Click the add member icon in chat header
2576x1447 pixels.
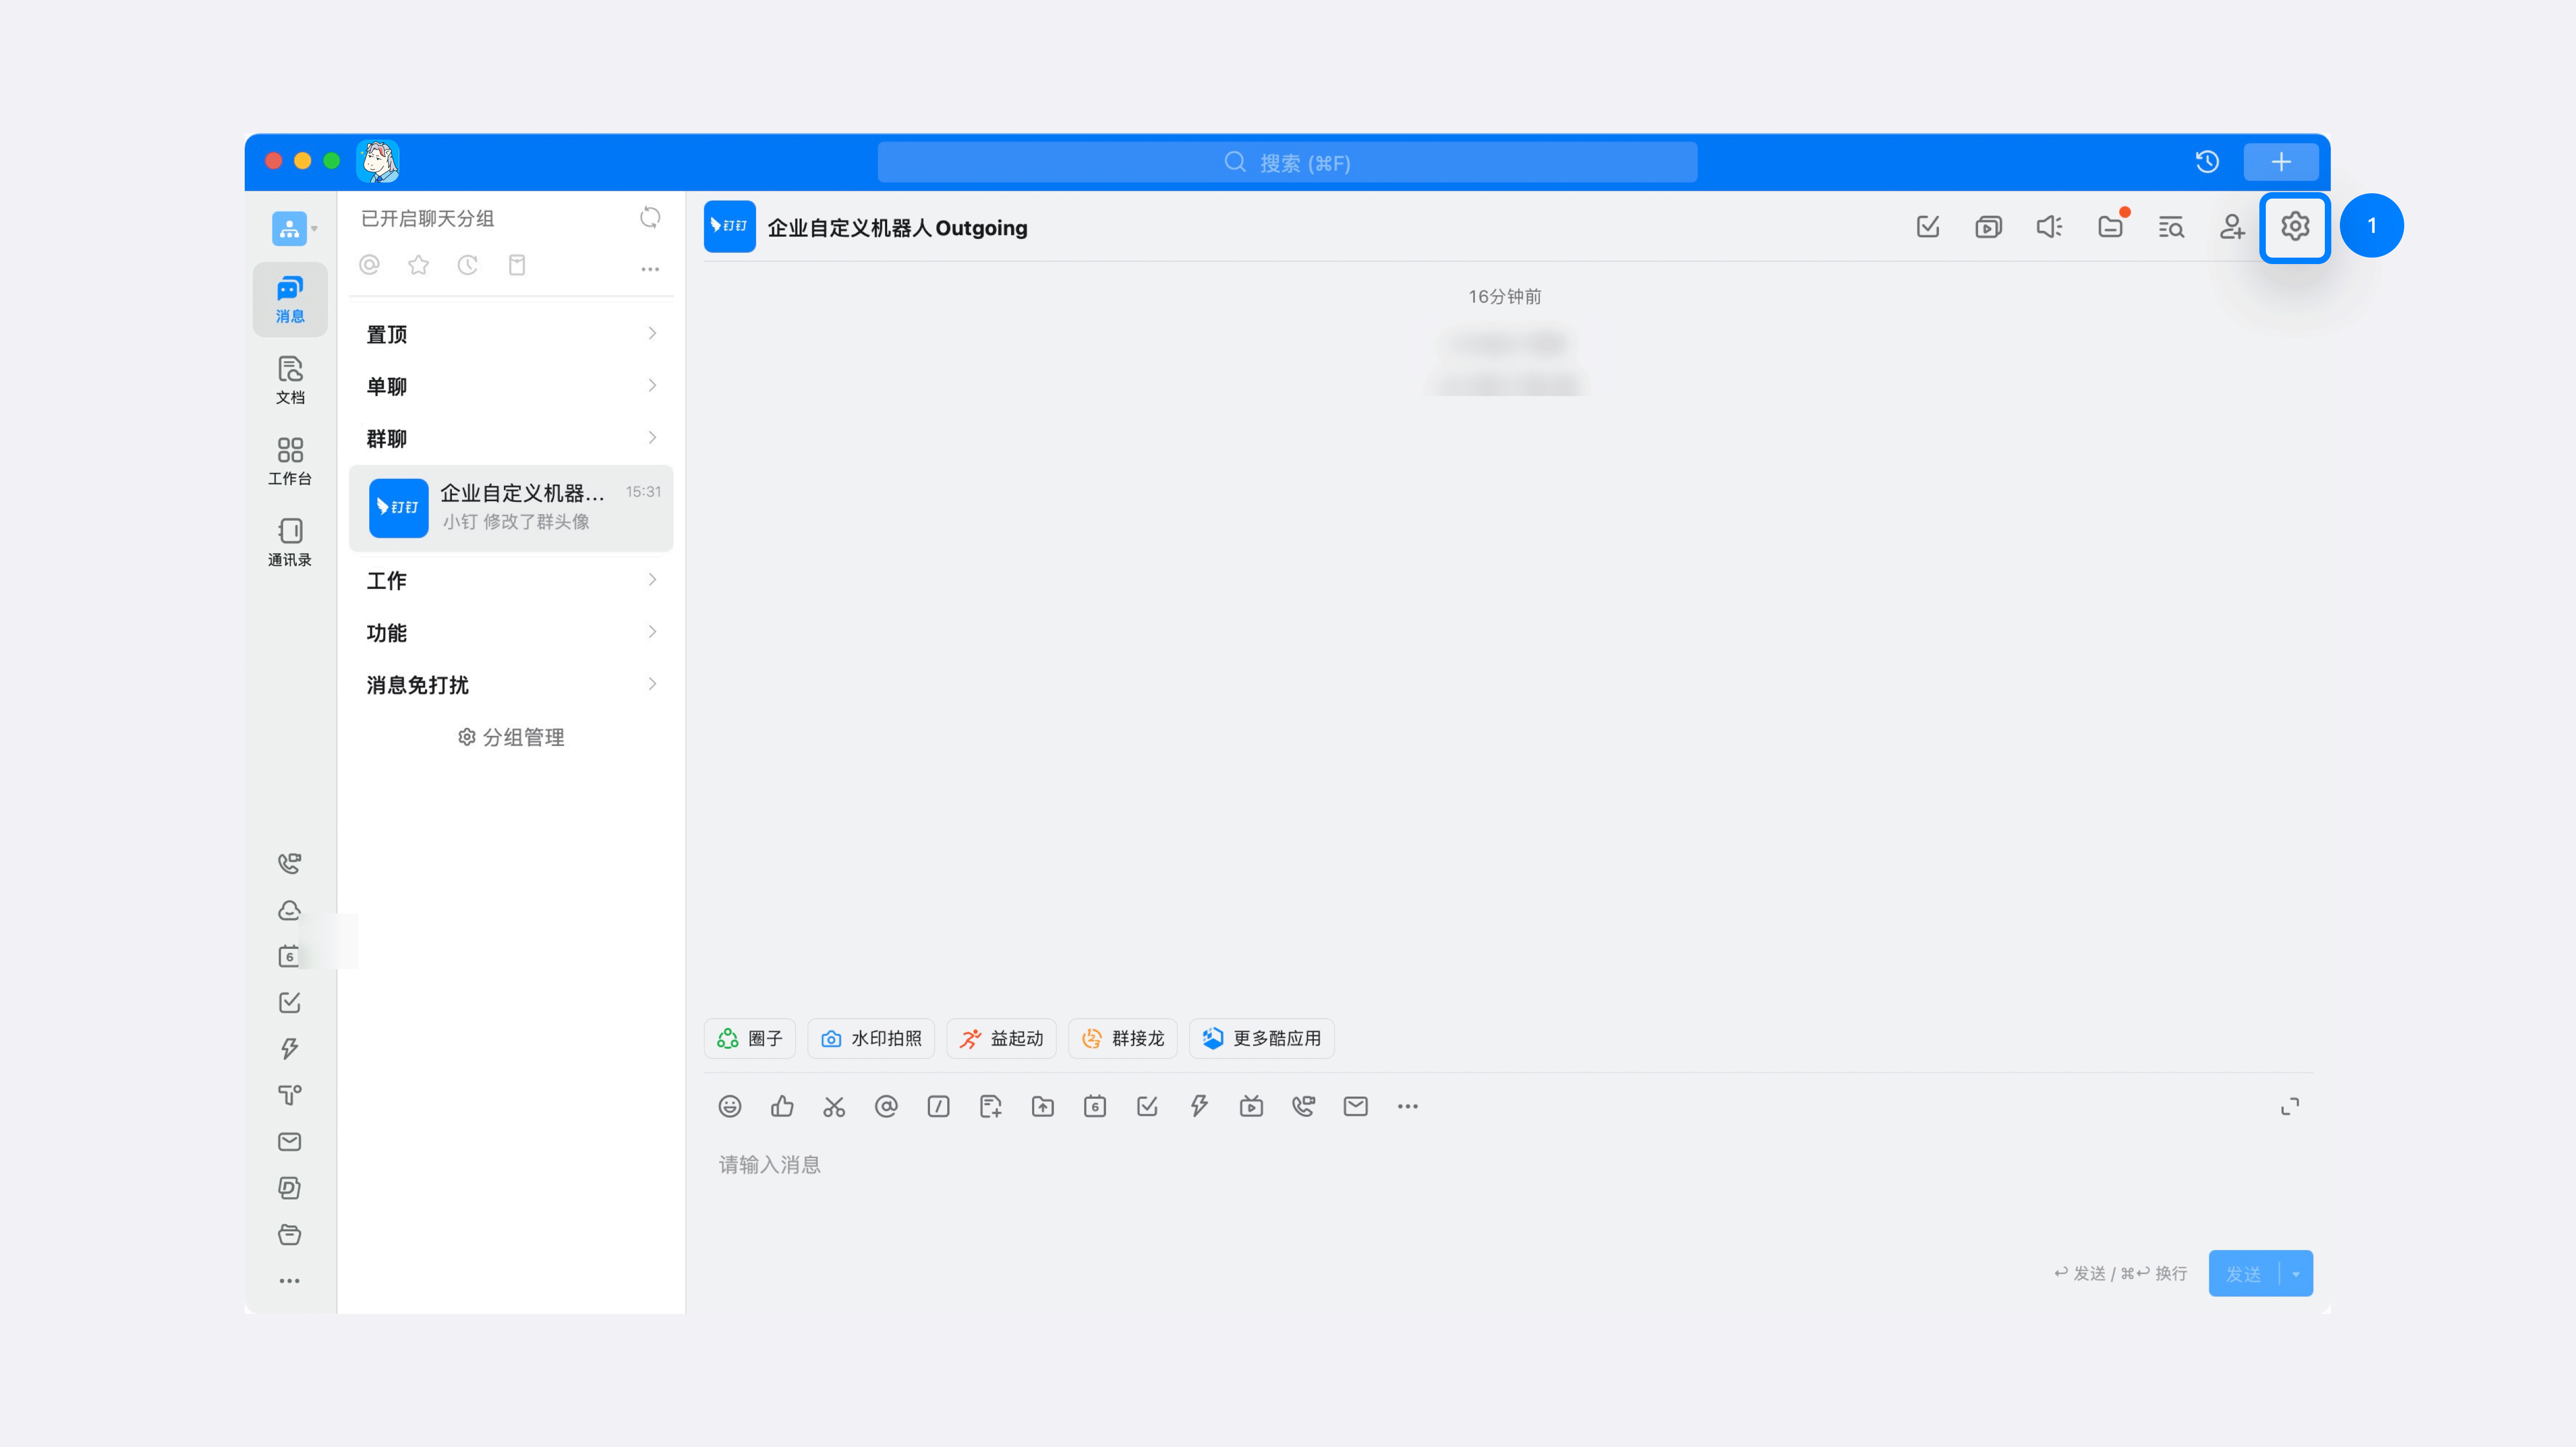[x=2231, y=227]
